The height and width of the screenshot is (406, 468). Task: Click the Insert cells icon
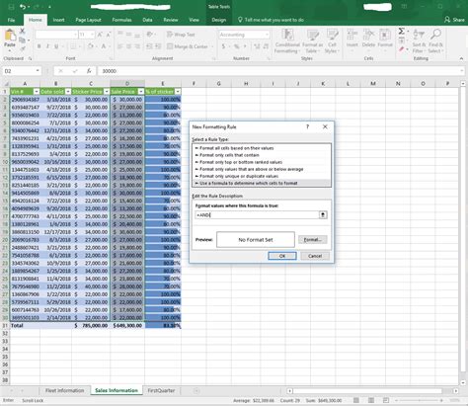pos(352,39)
